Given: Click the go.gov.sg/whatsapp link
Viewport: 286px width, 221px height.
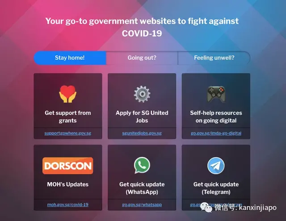Looking at the screenshot, I should (142, 204).
